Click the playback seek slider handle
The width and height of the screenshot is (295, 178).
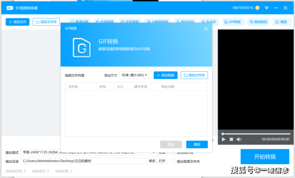[x=223, y=134]
